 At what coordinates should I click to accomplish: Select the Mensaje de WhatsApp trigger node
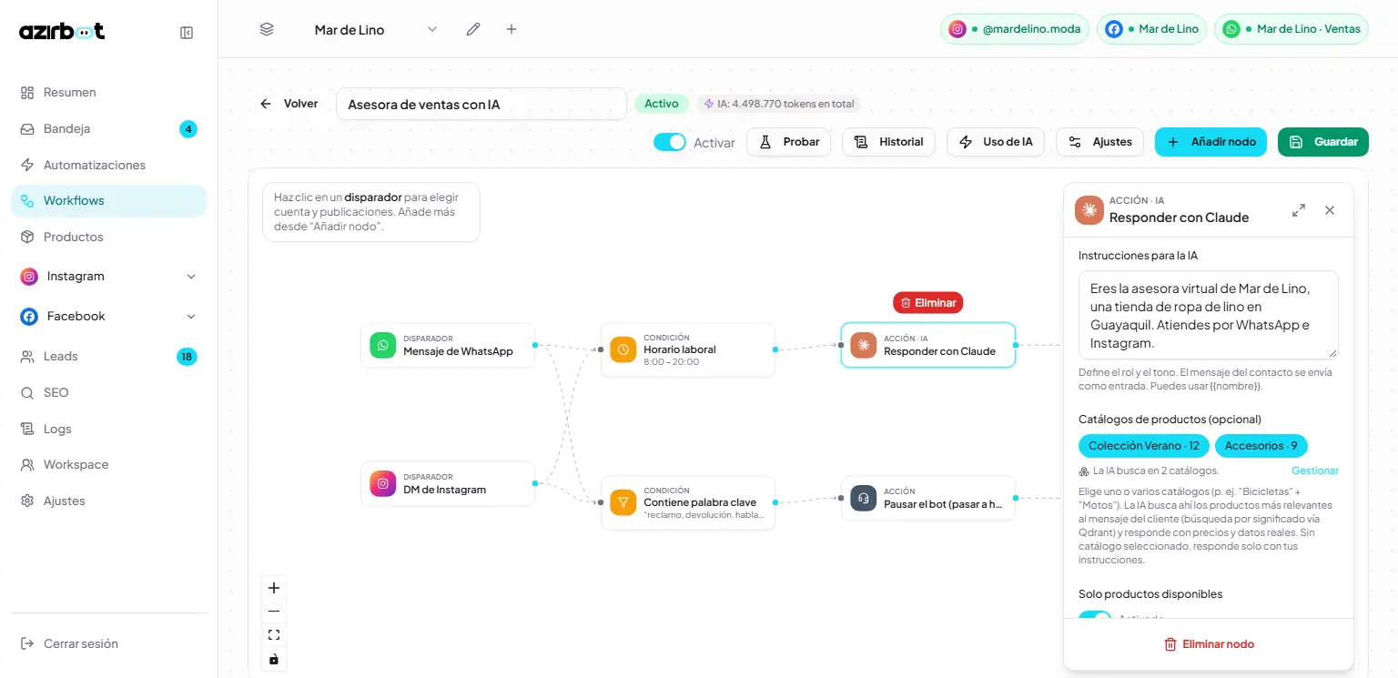coord(448,346)
